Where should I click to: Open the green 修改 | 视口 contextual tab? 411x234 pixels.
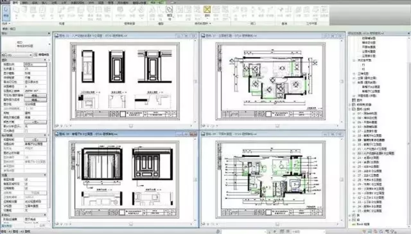pyautogui.click(x=157, y=3)
